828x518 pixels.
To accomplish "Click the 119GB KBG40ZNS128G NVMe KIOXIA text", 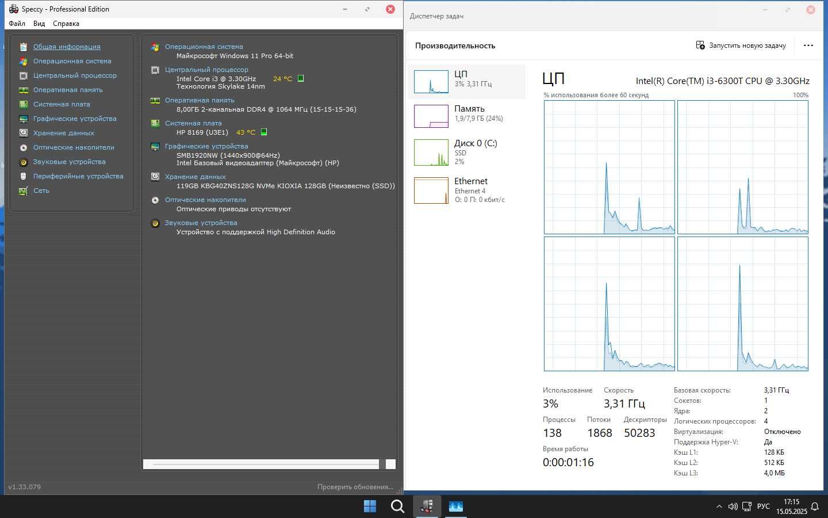I will [286, 186].
